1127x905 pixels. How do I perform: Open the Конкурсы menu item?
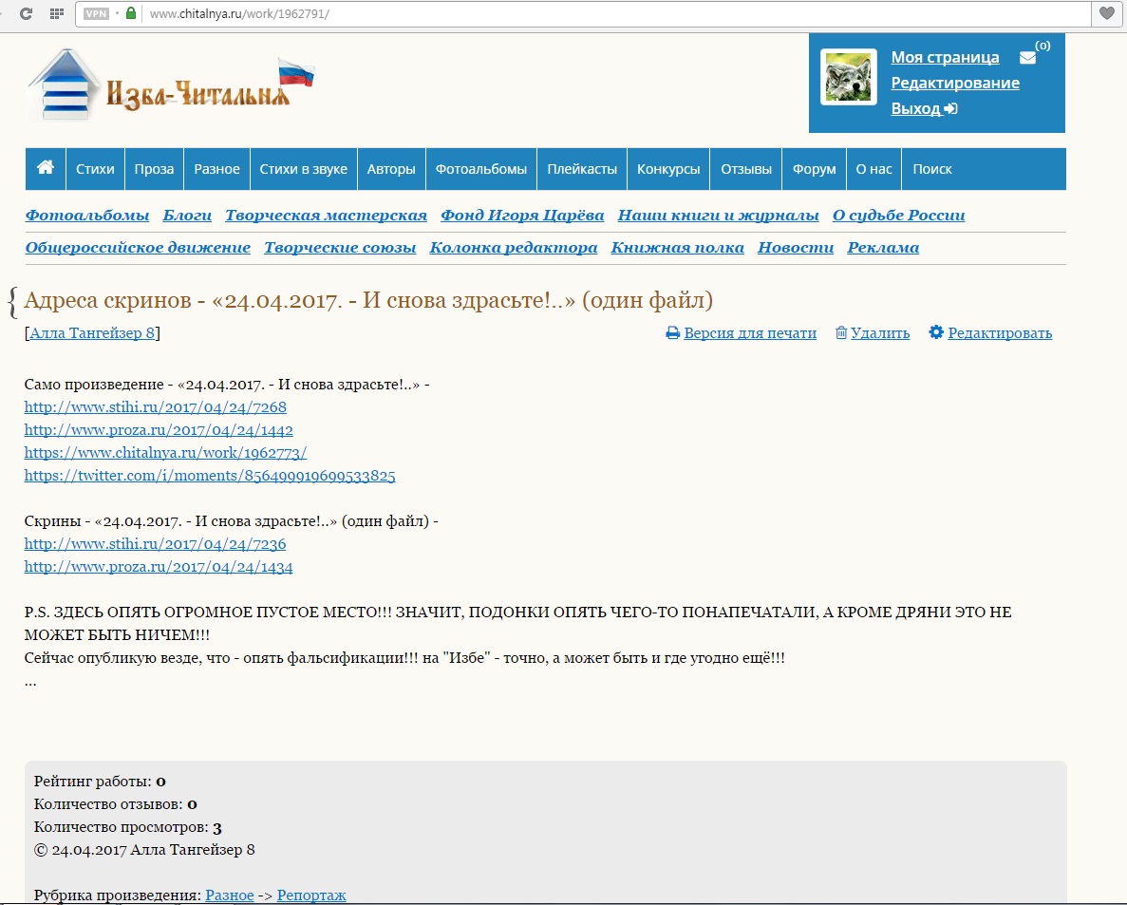[668, 169]
